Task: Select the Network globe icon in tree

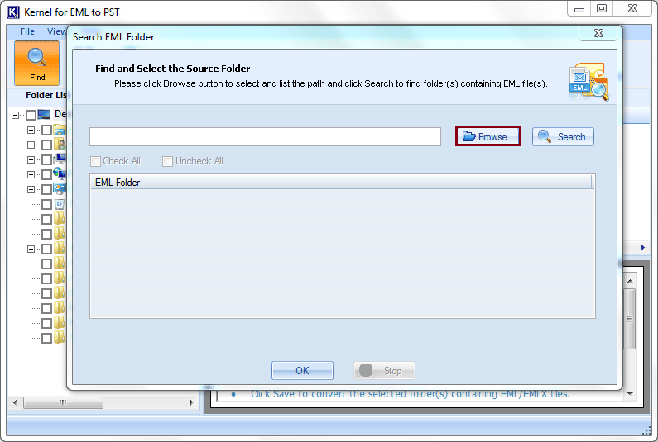Action: (60, 173)
